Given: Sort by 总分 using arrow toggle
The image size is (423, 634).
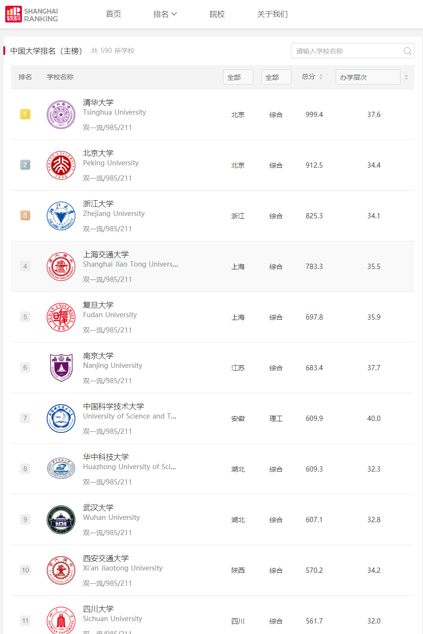Looking at the screenshot, I should [x=321, y=77].
